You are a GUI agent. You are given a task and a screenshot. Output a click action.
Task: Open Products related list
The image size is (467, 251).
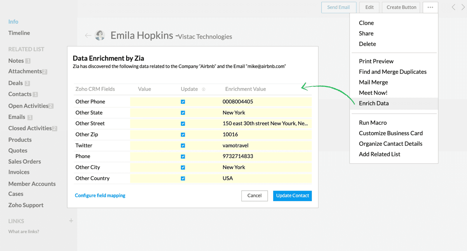pyautogui.click(x=20, y=140)
